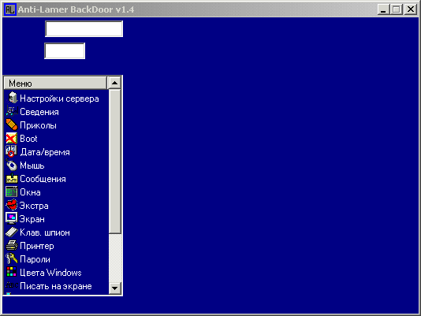
Task: Click the scrollbar track below the thumb
Action: click(x=115, y=258)
